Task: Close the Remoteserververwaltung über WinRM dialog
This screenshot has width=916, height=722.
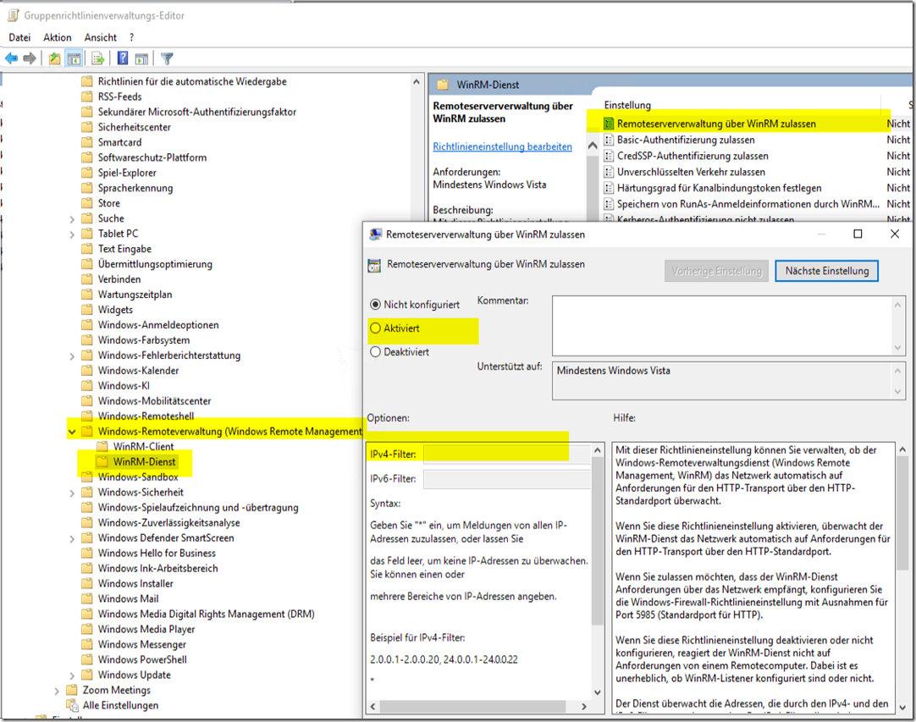Action: pos(894,234)
